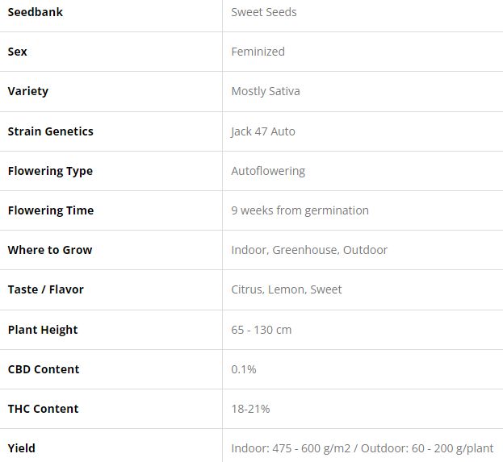Select the 0.1% CBD Content value
Screen dimensions: 503x462
[243, 369]
